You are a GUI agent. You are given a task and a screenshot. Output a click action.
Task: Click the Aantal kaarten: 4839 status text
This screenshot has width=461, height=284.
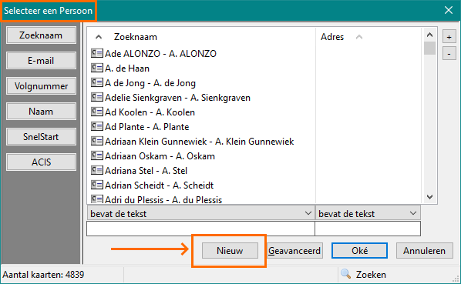[43, 275]
